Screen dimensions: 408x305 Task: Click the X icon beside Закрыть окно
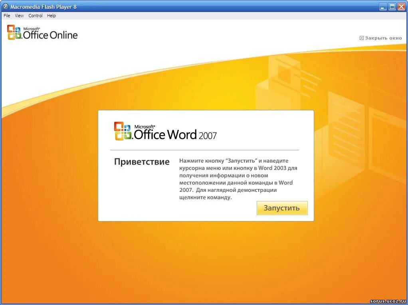[362, 38]
